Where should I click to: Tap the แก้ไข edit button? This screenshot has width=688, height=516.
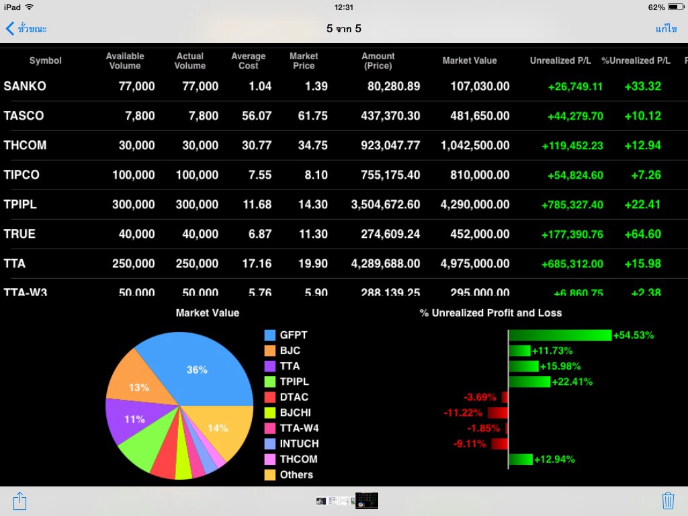click(666, 29)
